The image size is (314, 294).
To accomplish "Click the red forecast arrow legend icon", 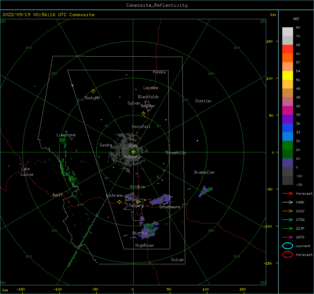I will point(287,193).
